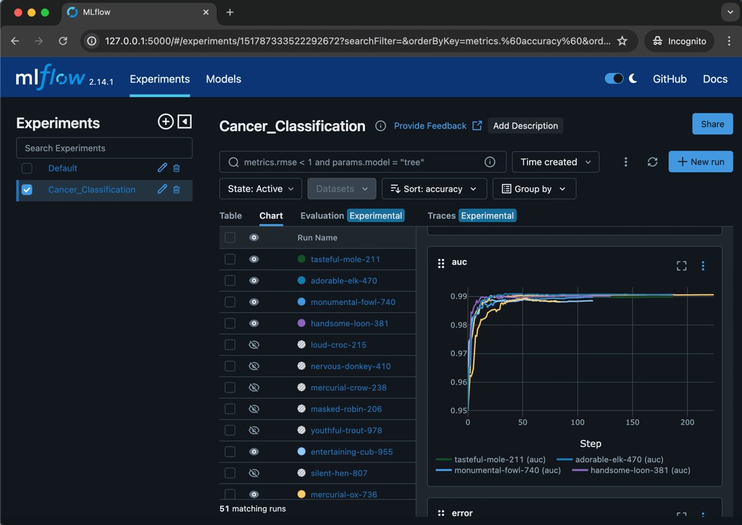Screen dimensions: 742x525
Task: Check the Default experiment checkbox
Action: pos(27,169)
